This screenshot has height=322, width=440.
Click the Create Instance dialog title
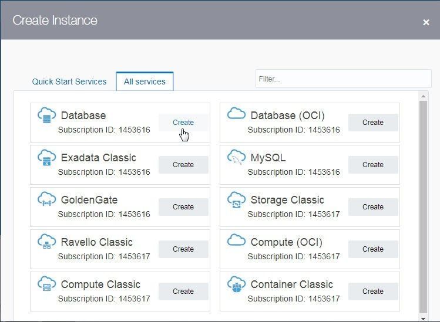click(55, 20)
